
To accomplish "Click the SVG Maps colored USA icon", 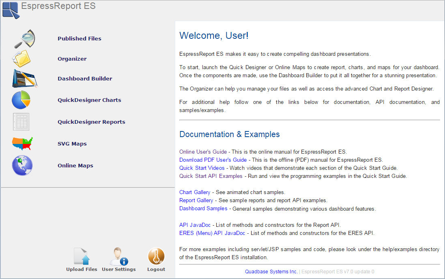I will (x=22, y=144).
